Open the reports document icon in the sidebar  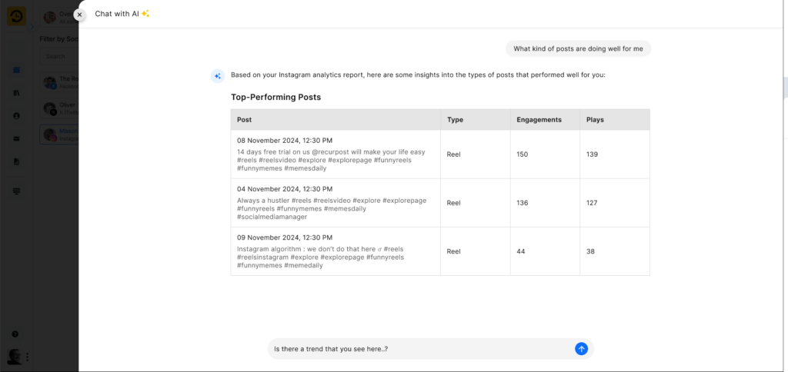click(x=16, y=161)
